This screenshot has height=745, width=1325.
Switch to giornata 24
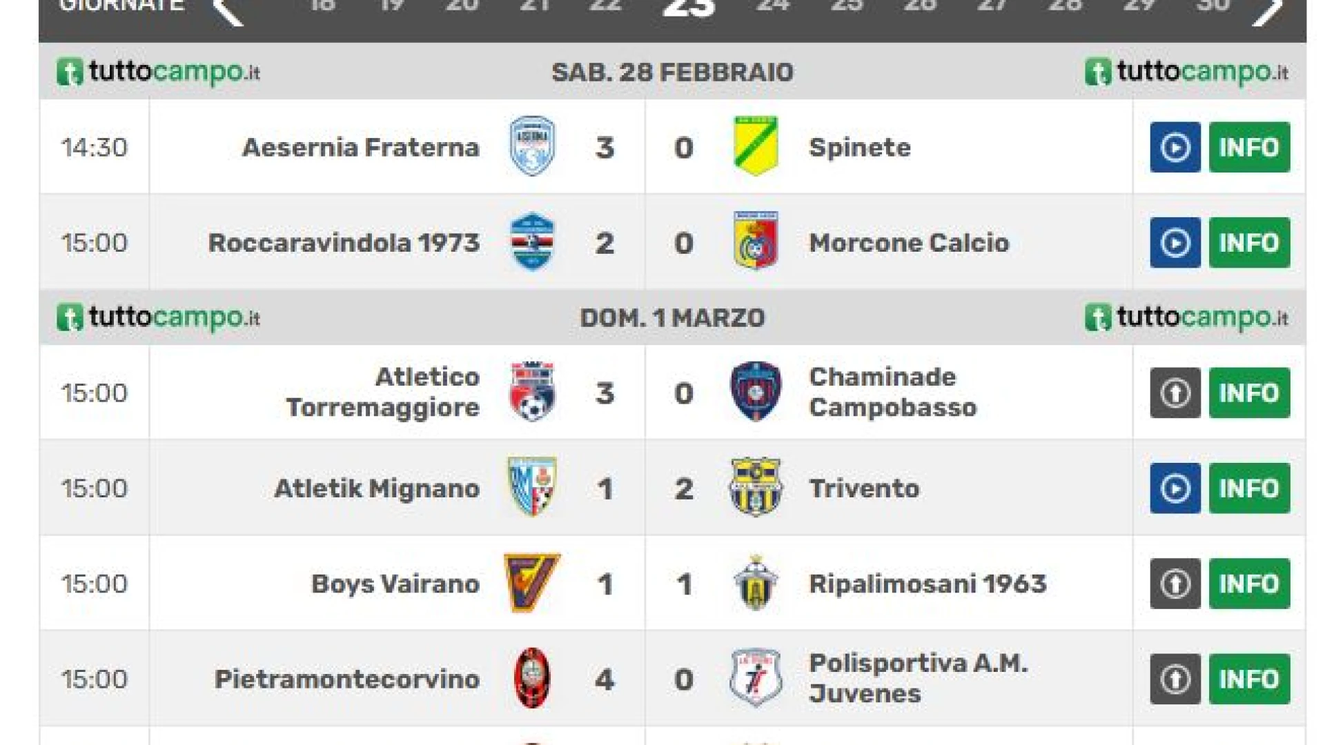773,7
